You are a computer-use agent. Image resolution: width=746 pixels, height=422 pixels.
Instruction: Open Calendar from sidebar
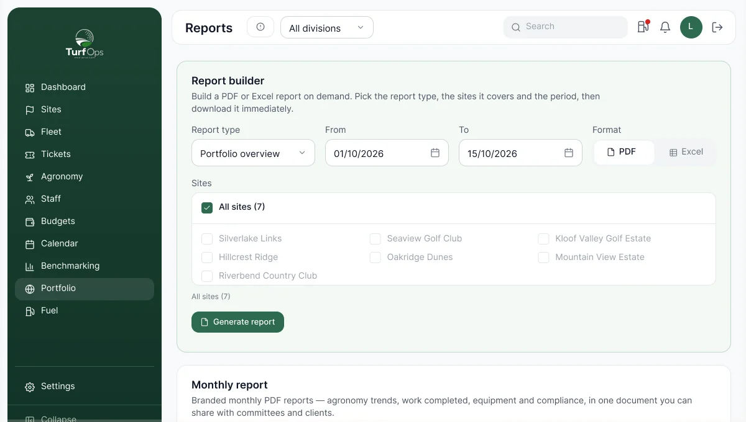(x=85, y=244)
